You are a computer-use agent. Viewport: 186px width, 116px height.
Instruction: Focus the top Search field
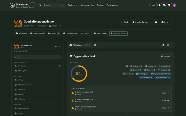point(52,5)
